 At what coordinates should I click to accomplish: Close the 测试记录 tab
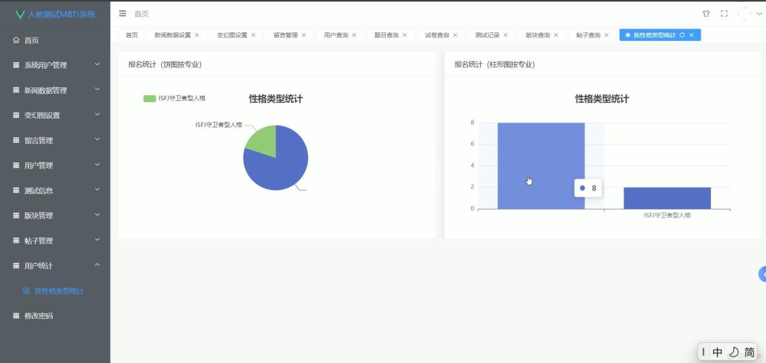point(506,35)
